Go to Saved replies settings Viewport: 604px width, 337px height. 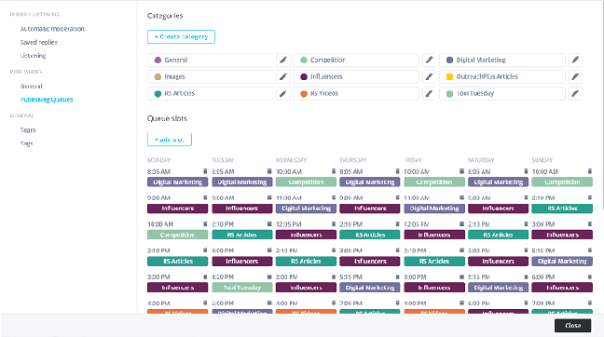click(x=38, y=42)
